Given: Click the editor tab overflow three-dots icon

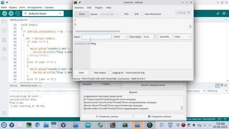Looking at the screenshot, I should coord(226,20).
